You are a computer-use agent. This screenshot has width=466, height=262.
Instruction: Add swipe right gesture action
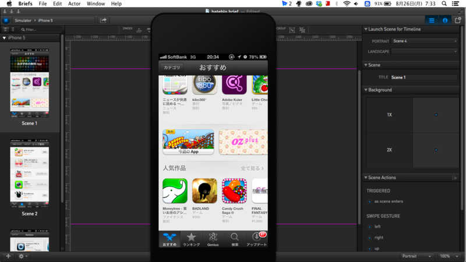[370, 238]
